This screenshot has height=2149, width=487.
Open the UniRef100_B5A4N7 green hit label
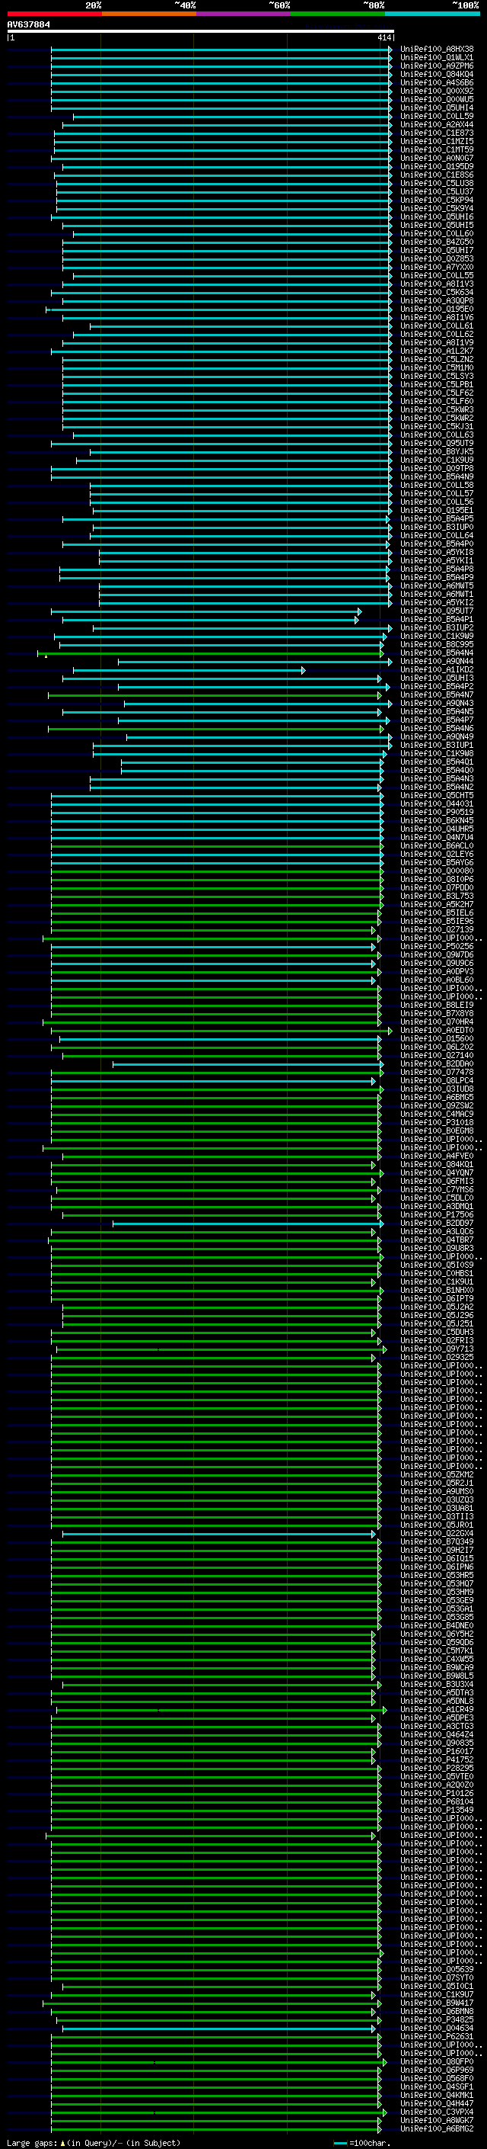[437, 695]
